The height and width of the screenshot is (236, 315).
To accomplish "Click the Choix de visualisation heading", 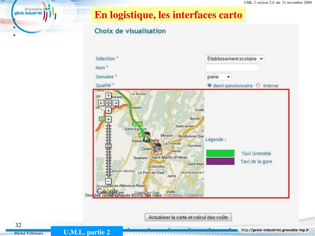I will (x=130, y=31).
